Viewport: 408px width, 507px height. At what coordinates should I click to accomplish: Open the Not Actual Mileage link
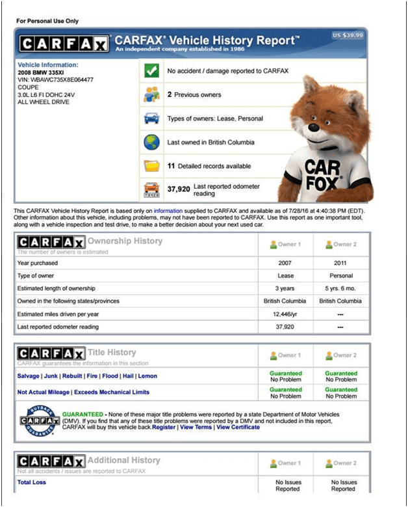(x=44, y=392)
